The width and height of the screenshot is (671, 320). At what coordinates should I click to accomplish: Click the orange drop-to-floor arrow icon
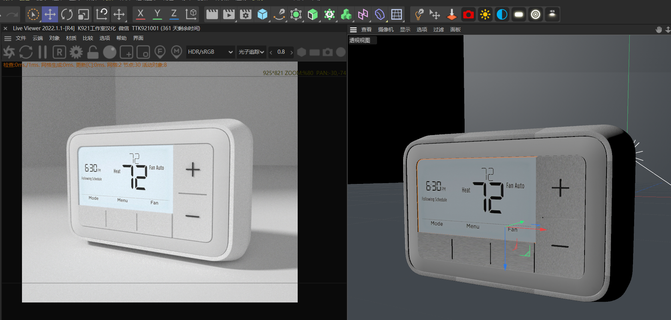(452, 15)
